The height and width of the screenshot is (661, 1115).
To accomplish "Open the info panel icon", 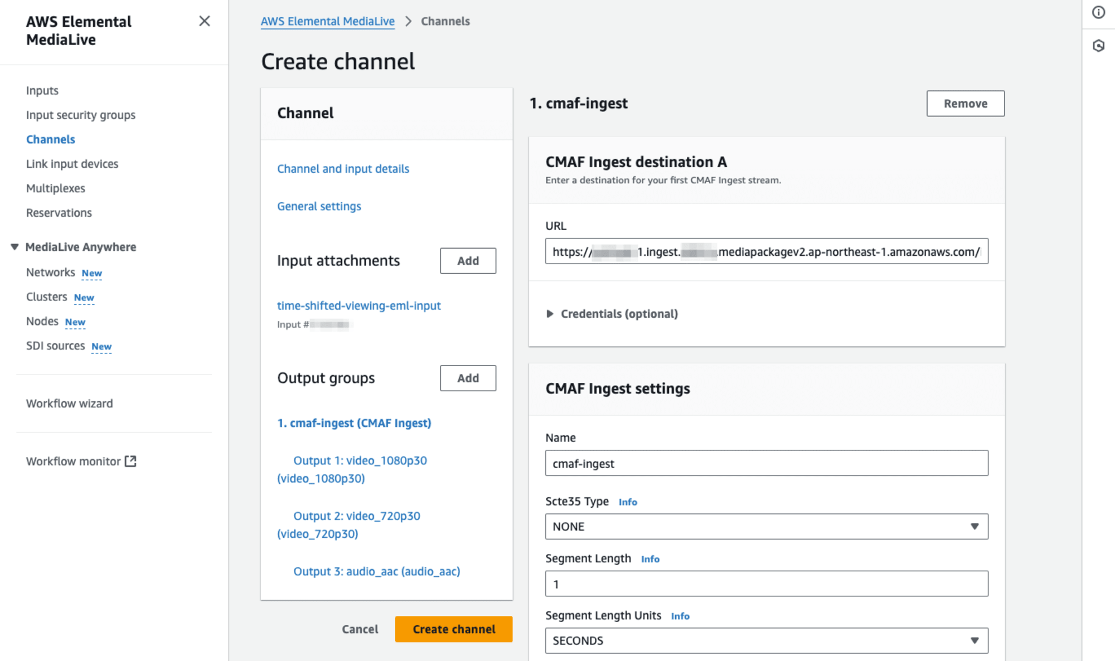I will click(x=1098, y=12).
